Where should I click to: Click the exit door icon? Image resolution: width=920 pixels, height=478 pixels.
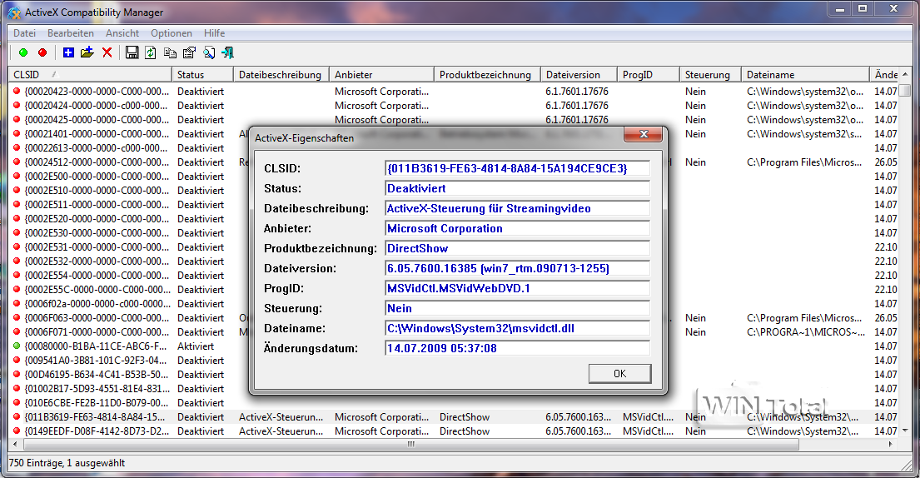point(227,52)
